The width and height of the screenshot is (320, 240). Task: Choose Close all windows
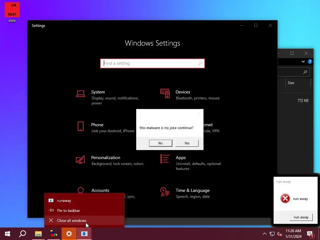pos(84,220)
